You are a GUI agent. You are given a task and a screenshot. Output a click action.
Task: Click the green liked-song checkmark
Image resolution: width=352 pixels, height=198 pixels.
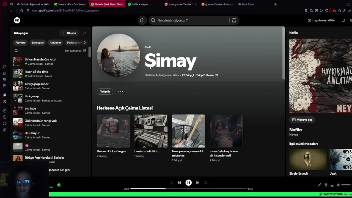[x=59, y=185]
